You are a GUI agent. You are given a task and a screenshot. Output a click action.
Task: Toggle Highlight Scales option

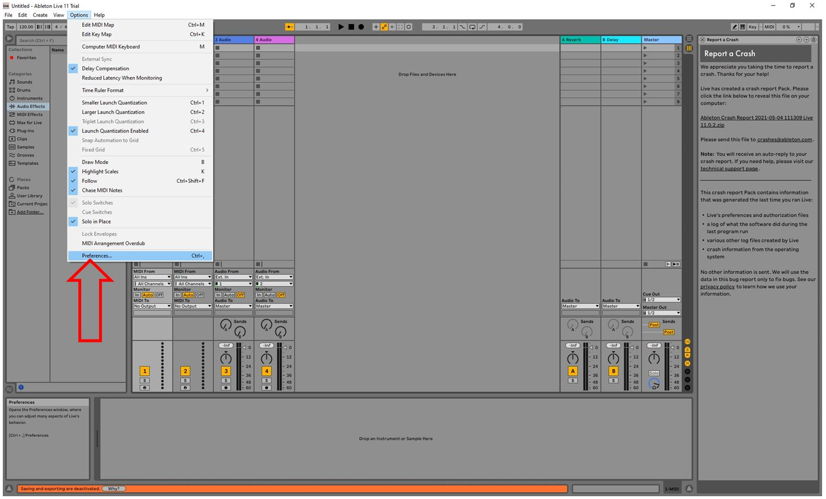(139, 172)
